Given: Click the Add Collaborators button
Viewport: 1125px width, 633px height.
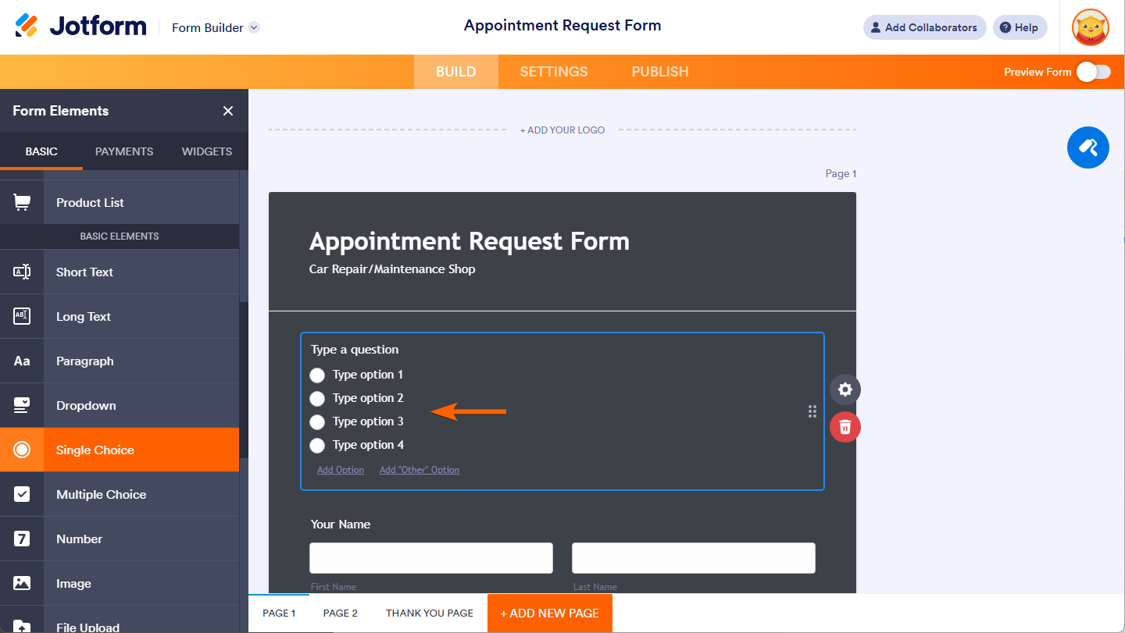Looking at the screenshot, I should pyautogui.click(x=924, y=27).
